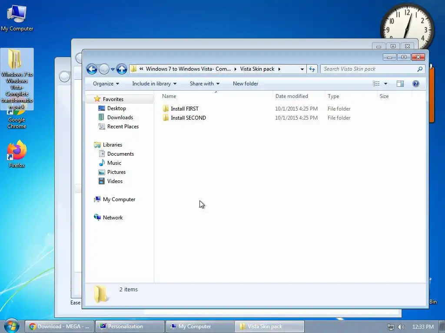Create a New folder
The width and height of the screenshot is (445, 333).
point(246,84)
